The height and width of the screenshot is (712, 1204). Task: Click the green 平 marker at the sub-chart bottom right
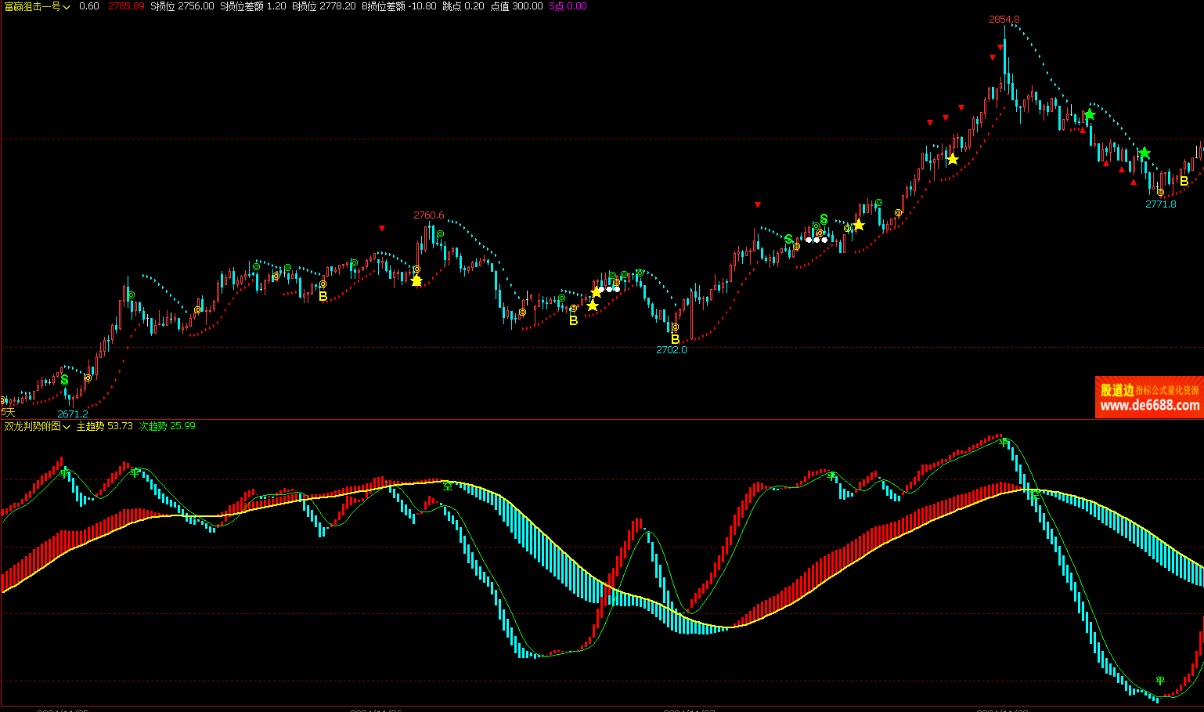tap(1160, 681)
